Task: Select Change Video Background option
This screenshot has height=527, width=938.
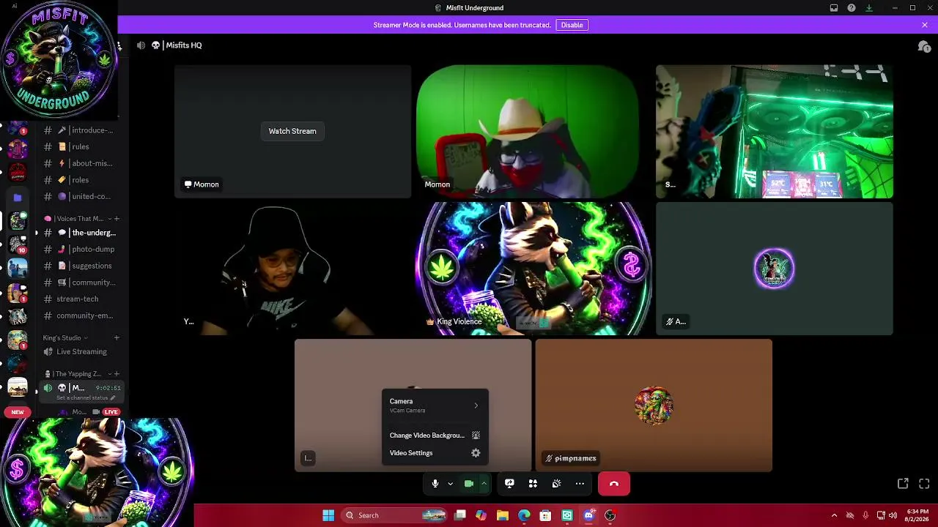Action: [x=435, y=436]
